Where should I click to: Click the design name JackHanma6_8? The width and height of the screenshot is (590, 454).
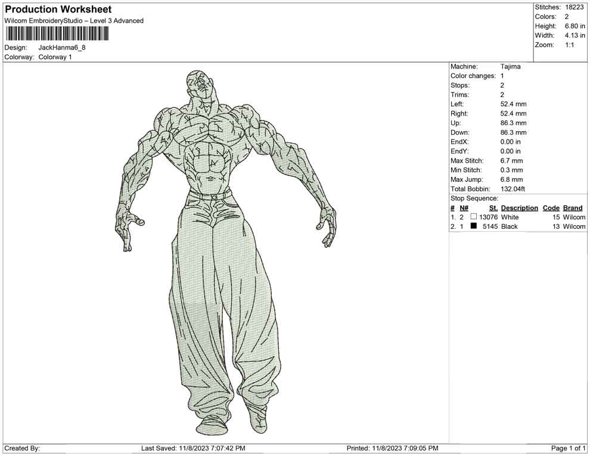pos(62,48)
